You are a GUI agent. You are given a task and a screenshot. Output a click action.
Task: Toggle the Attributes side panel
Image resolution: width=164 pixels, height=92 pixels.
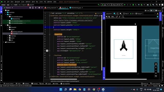pyautogui.click(x=160, y=16)
